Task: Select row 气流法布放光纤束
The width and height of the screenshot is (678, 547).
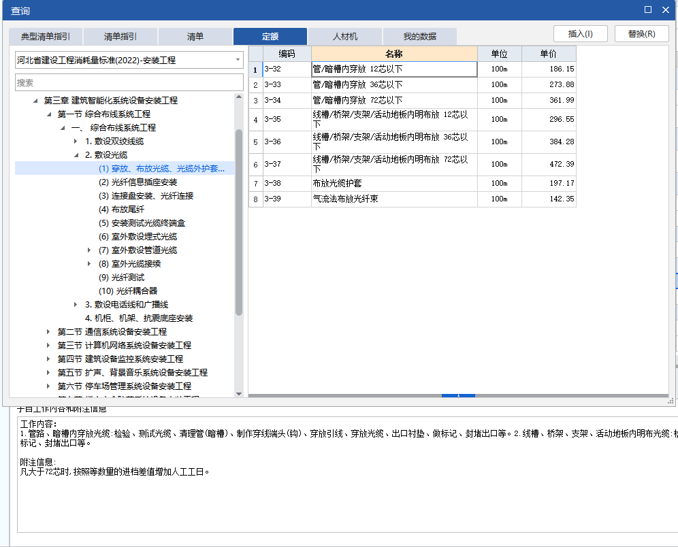Action: click(394, 199)
